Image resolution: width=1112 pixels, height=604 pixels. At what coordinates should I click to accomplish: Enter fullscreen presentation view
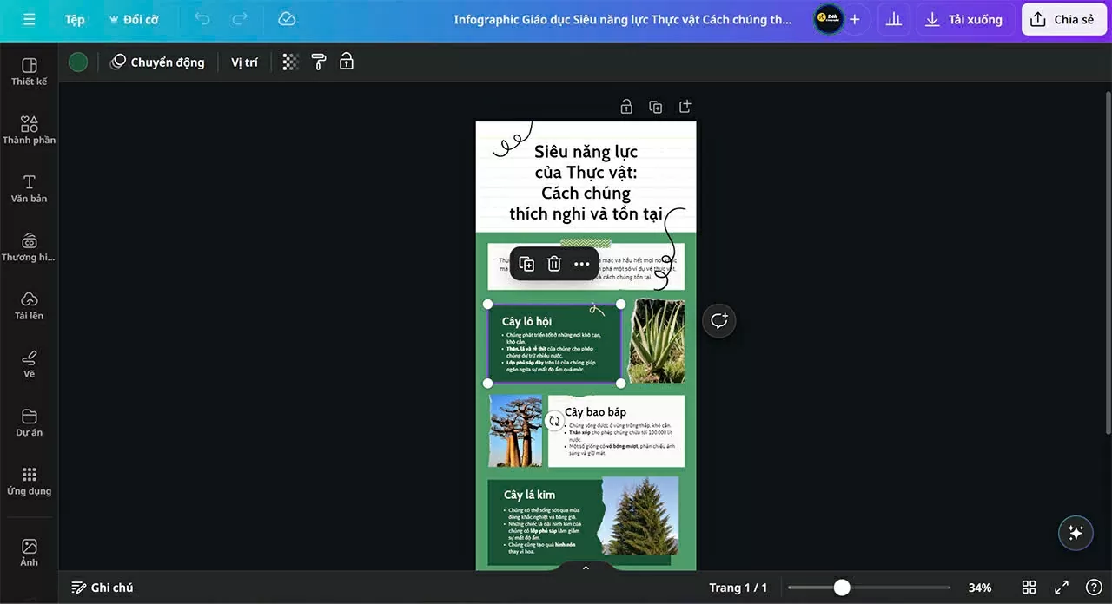[1061, 588]
